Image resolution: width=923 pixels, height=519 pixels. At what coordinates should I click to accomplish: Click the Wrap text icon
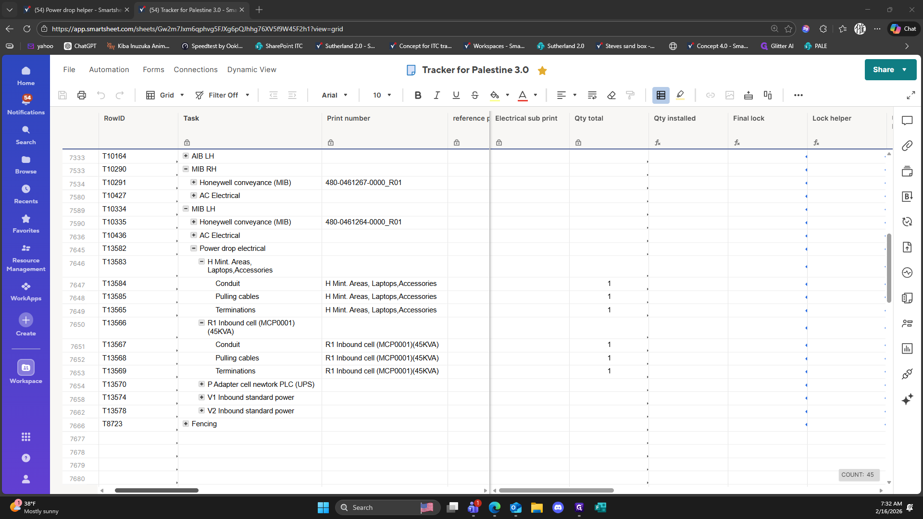592,95
